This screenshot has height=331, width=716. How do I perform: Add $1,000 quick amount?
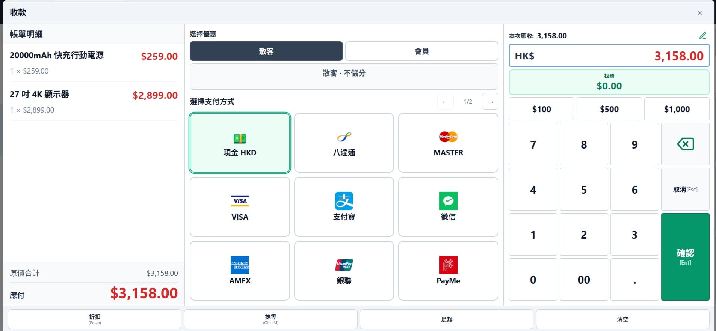coord(677,109)
